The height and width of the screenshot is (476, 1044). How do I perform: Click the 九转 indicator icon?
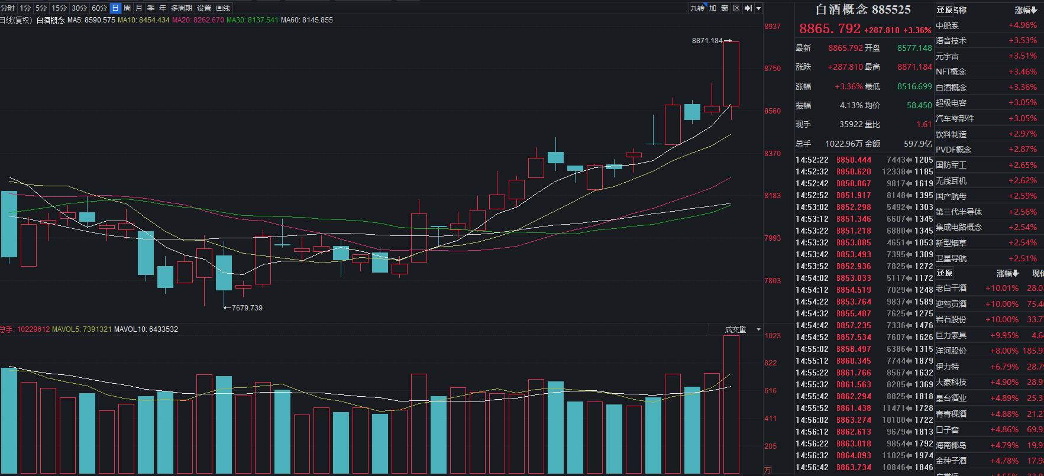click(697, 8)
